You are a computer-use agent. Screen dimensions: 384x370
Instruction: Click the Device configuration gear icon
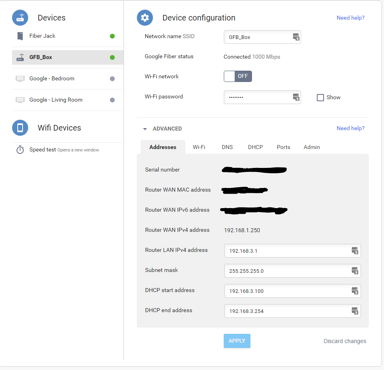(145, 18)
